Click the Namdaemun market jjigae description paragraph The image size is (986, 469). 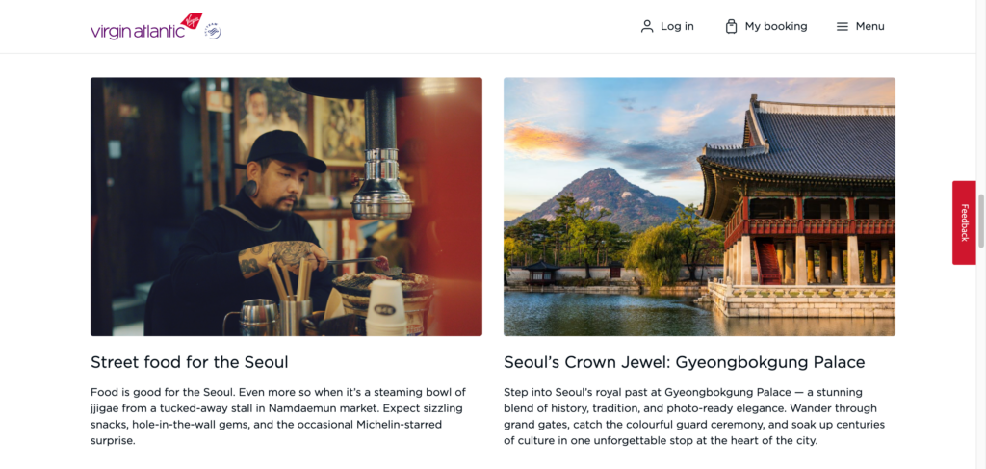(x=278, y=416)
